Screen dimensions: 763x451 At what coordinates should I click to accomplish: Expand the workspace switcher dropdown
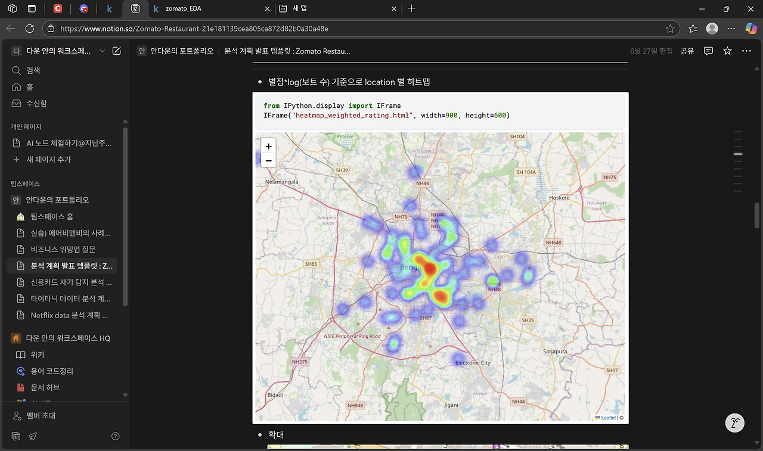click(103, 51)
